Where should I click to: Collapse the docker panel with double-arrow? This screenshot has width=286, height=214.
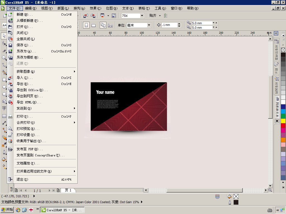276,33
